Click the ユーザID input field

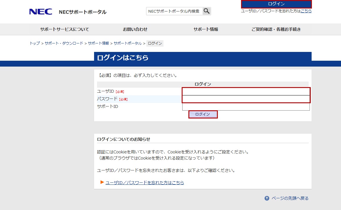tap(246, 92)
